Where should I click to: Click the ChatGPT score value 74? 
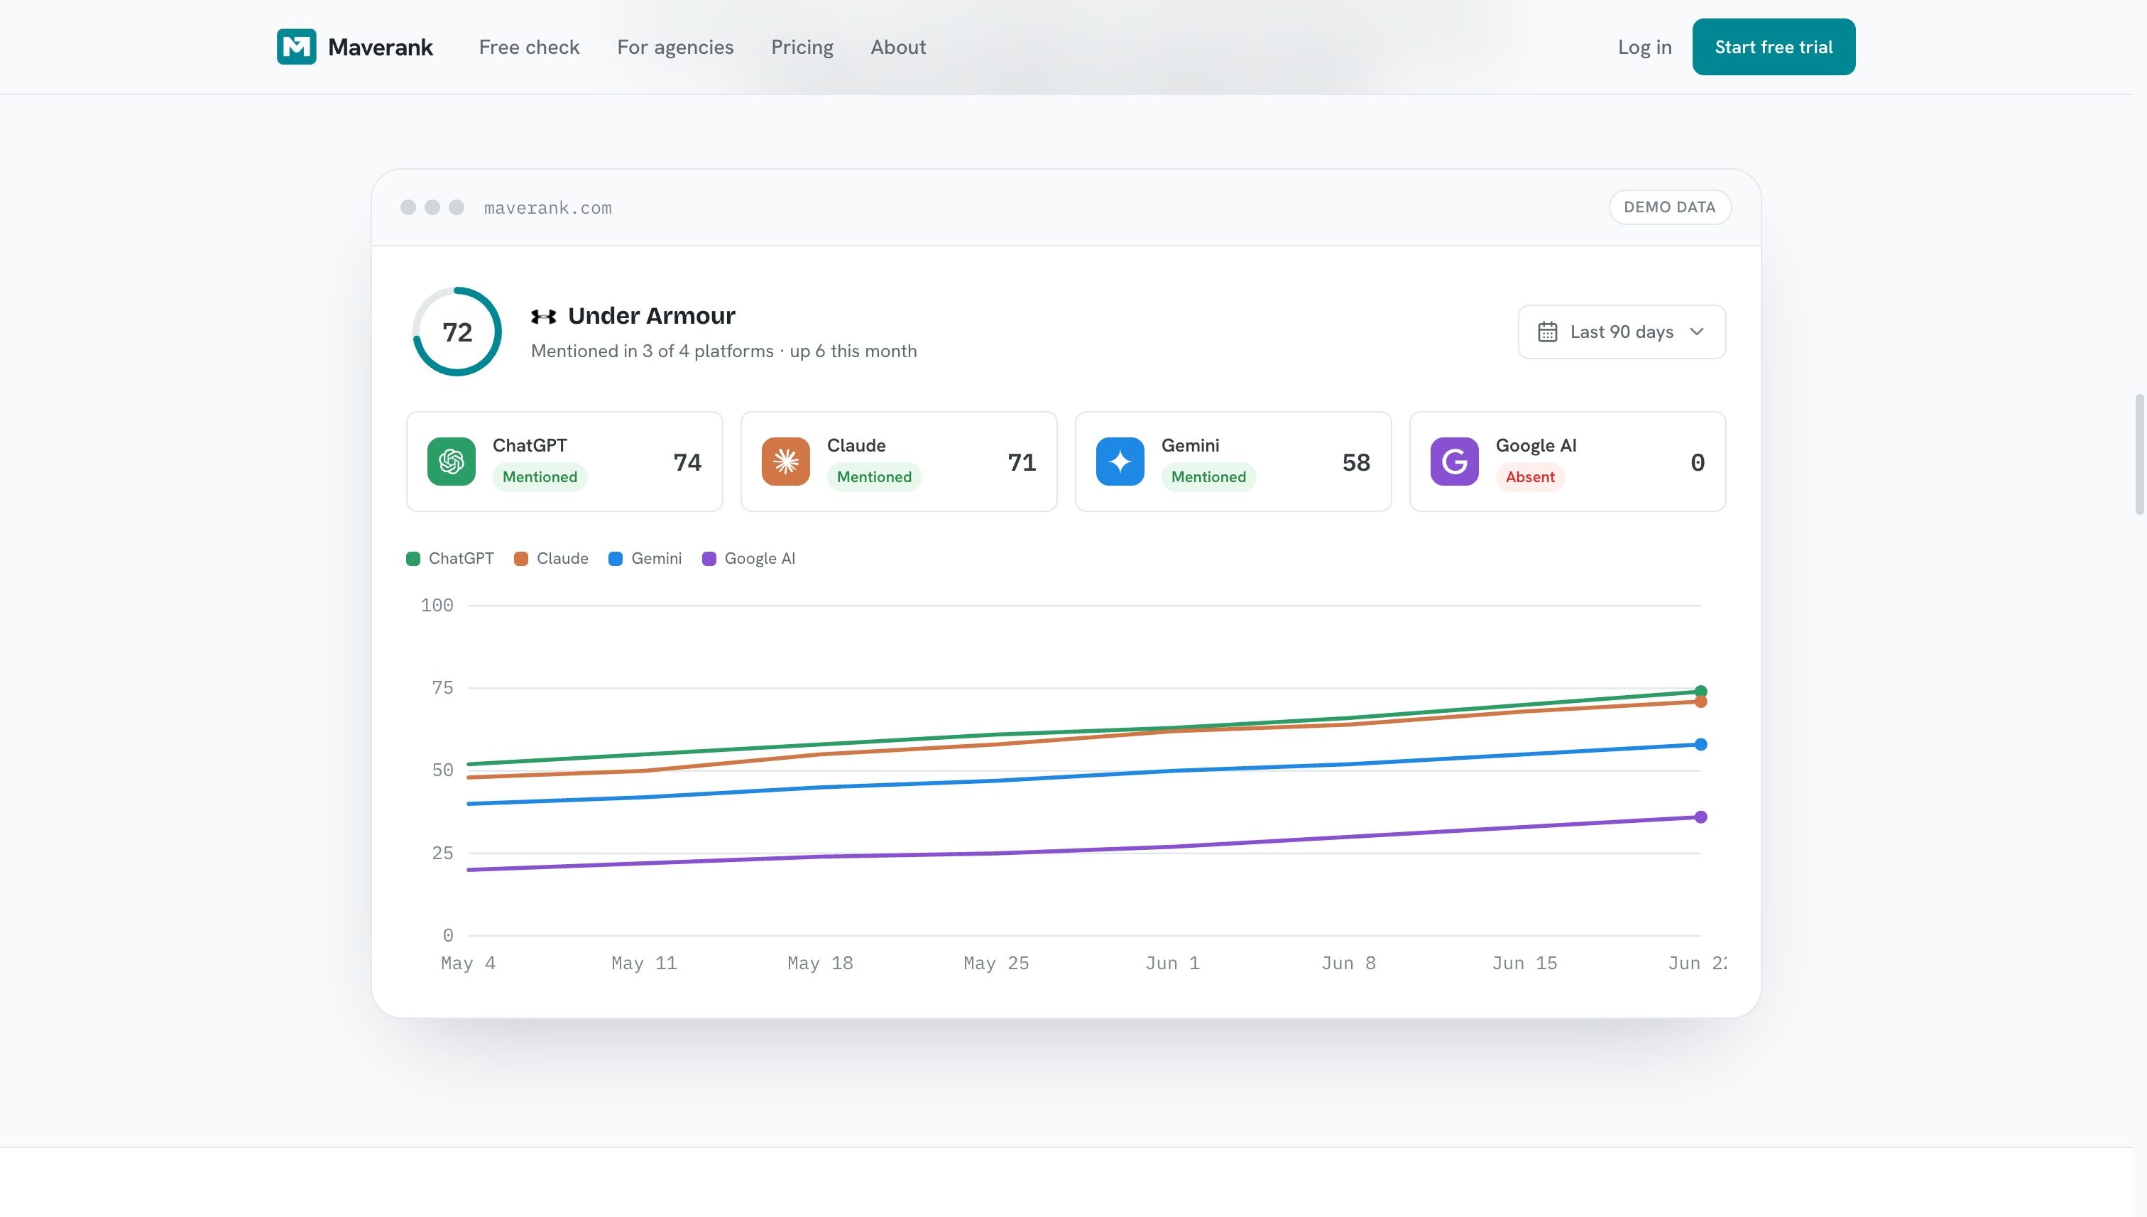[x=688, y=462]
